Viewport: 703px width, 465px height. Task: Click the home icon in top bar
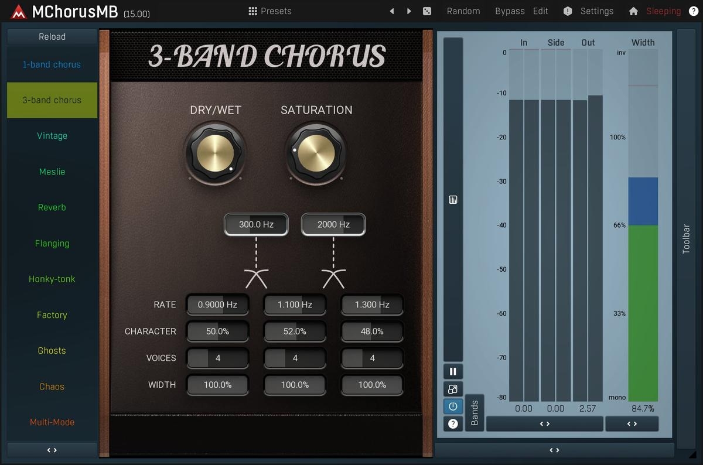click(633, 11)
